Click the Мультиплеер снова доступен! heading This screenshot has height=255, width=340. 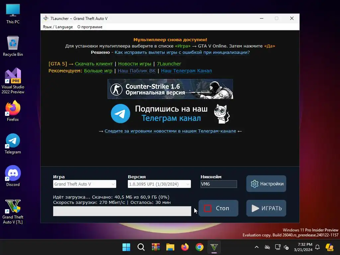170,40
